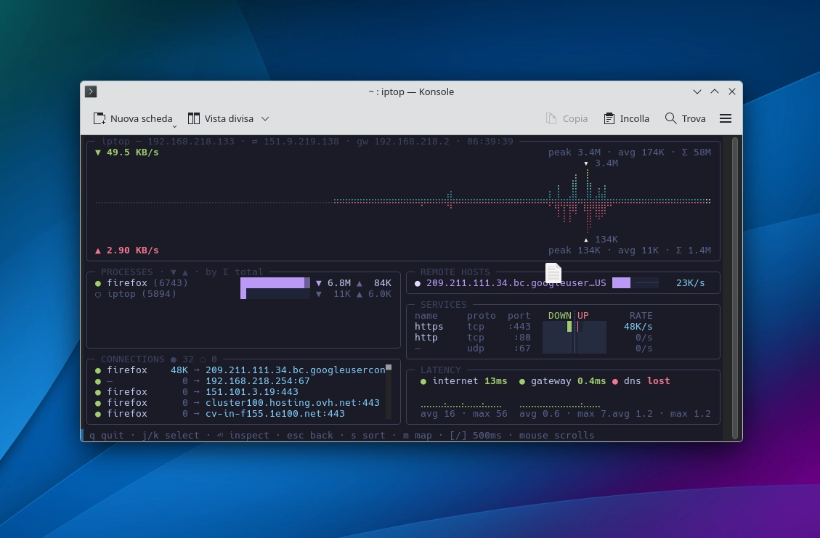Click the dns lost latency indicator
820x538 pixels.
tap(641, 380)
